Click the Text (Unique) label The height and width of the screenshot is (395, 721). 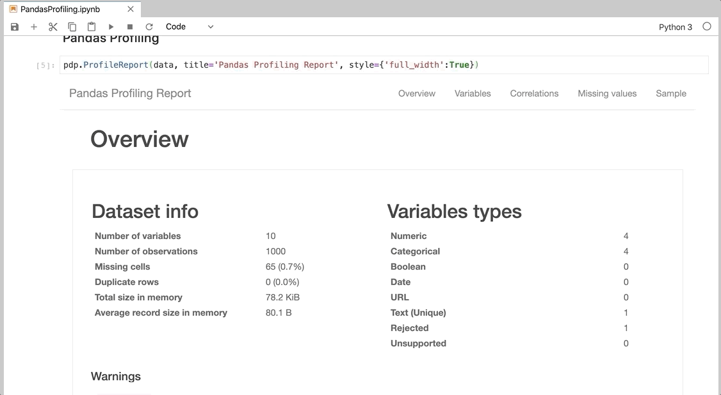click(x=418, y=313)
